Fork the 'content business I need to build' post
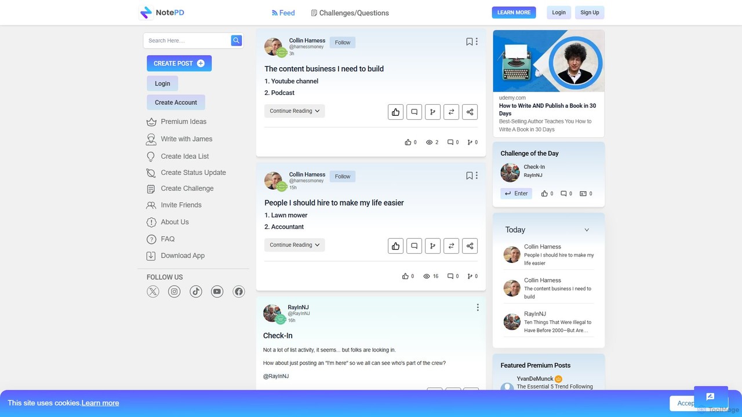The width and height of the screenshot is (742, 417). click(x=432, y=112)
